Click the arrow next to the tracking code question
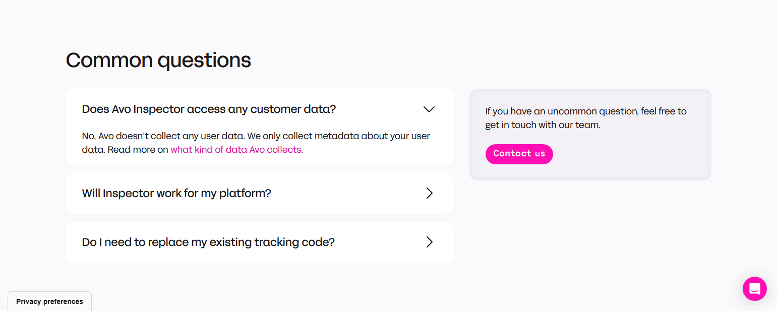 click(429, 242)
